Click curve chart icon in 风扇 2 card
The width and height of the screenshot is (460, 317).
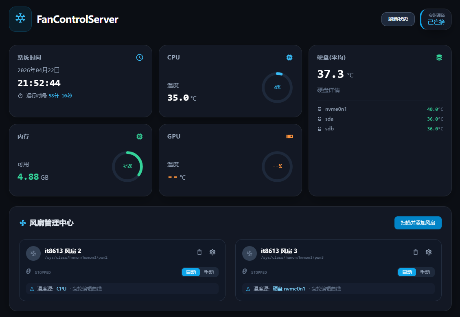tap(32, 289)
